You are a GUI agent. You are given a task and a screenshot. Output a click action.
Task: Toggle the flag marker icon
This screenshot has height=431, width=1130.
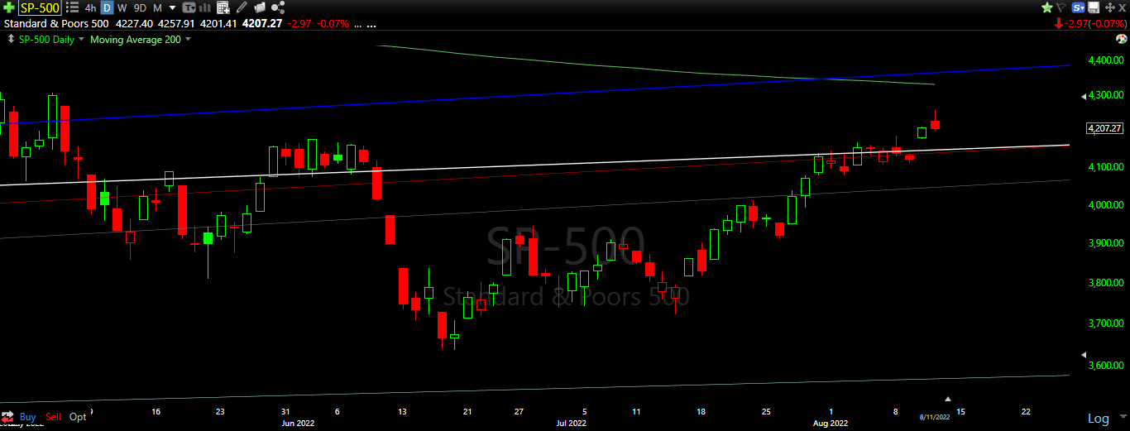point(1061,7)
